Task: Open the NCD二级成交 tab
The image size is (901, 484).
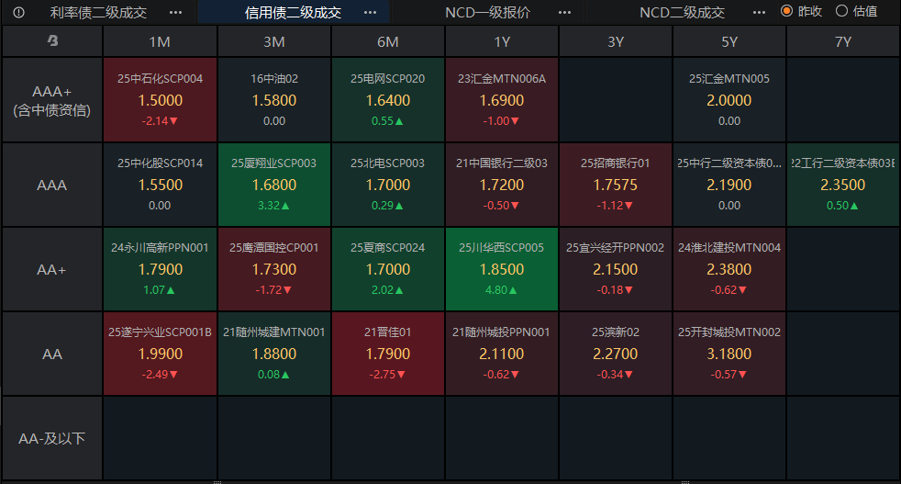Action: tap(682, 12)
